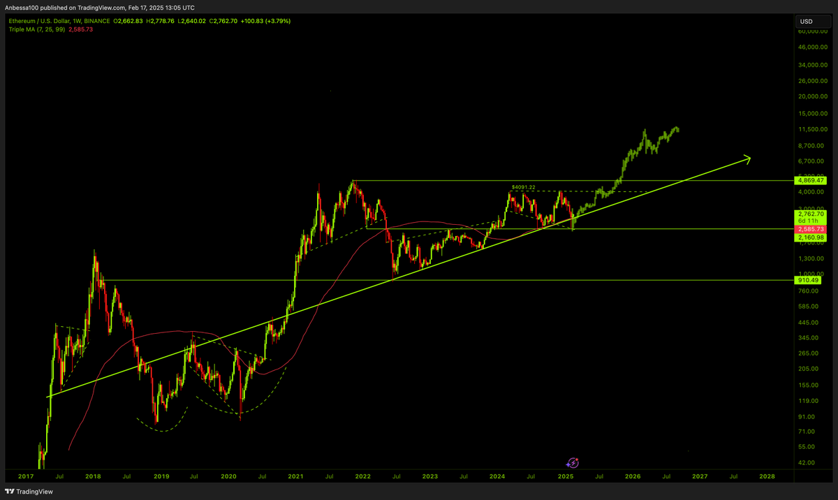This screenshot has width=838, height=500.
Task: Click the 15,000.00 price axis label
Action: coord(813,114)
